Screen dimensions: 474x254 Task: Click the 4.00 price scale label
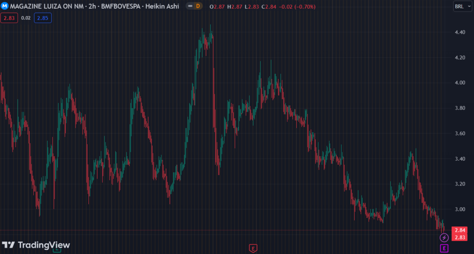pyautogui.click(x=460, y=83)
